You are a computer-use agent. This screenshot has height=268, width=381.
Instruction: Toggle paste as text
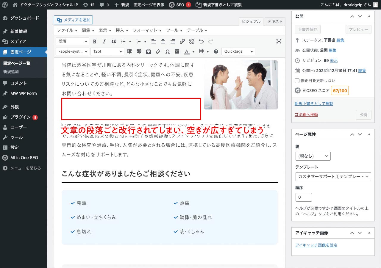click(x=149, y=51)
